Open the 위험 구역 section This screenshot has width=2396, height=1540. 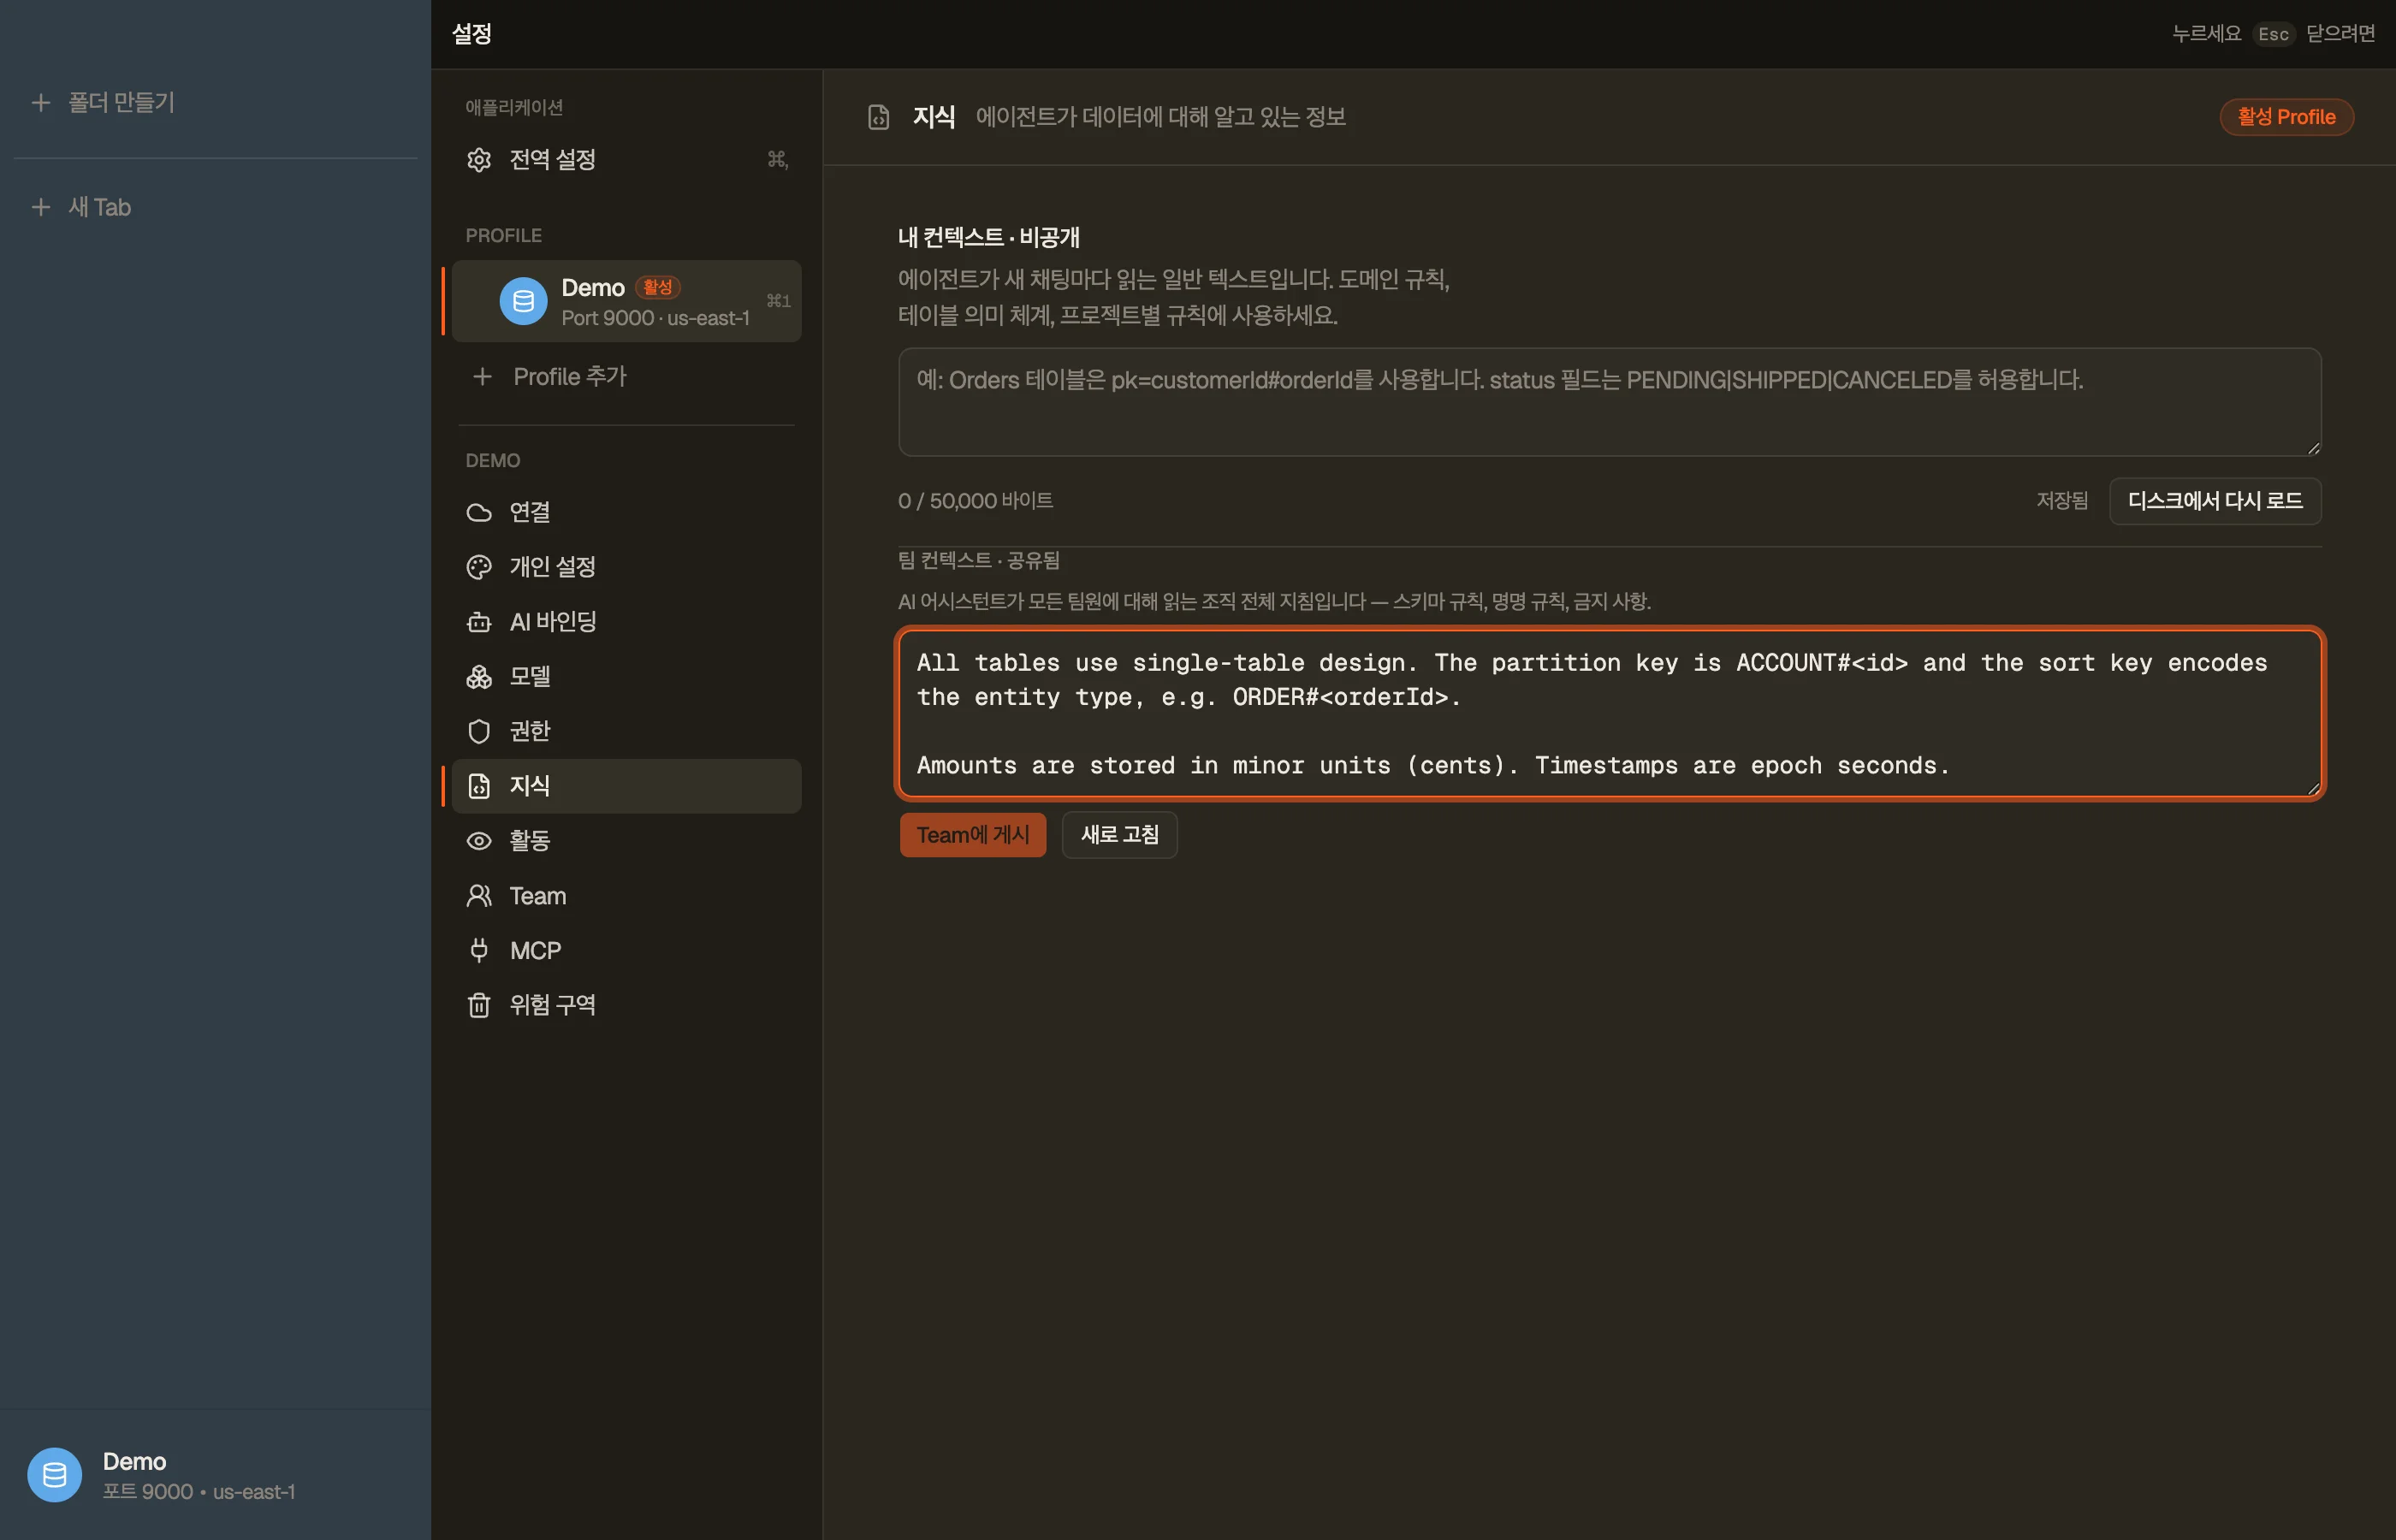coord(627,1005)
